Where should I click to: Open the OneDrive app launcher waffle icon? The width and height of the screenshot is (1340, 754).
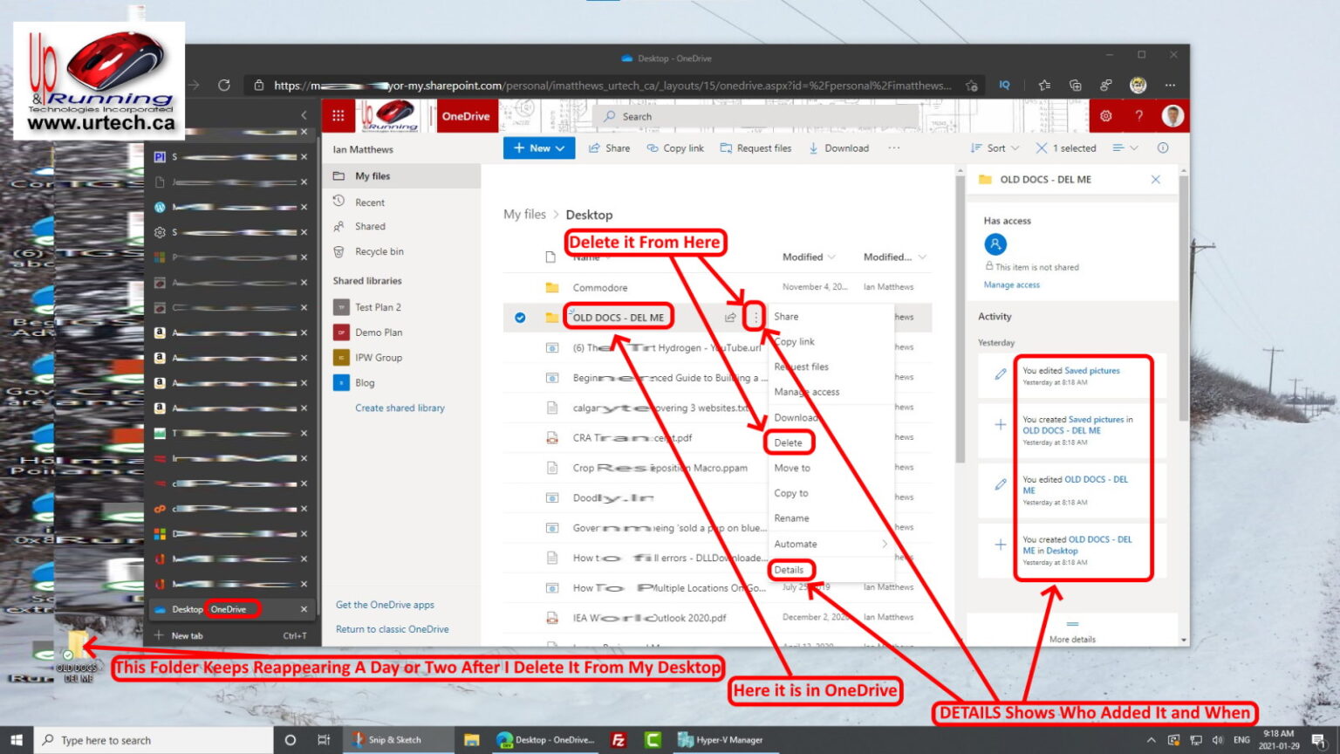338,116
